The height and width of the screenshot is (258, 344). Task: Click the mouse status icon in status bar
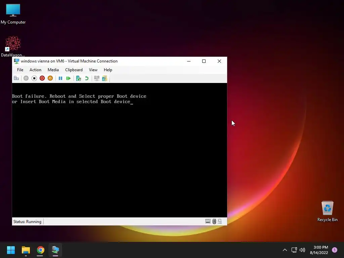[x=214, y=221]
